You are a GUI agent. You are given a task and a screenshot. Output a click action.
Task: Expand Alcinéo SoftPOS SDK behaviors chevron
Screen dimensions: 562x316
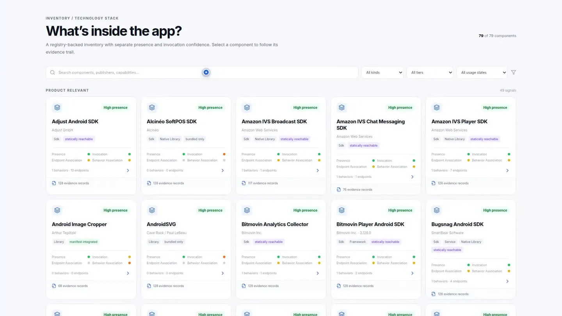pos(222,170)
